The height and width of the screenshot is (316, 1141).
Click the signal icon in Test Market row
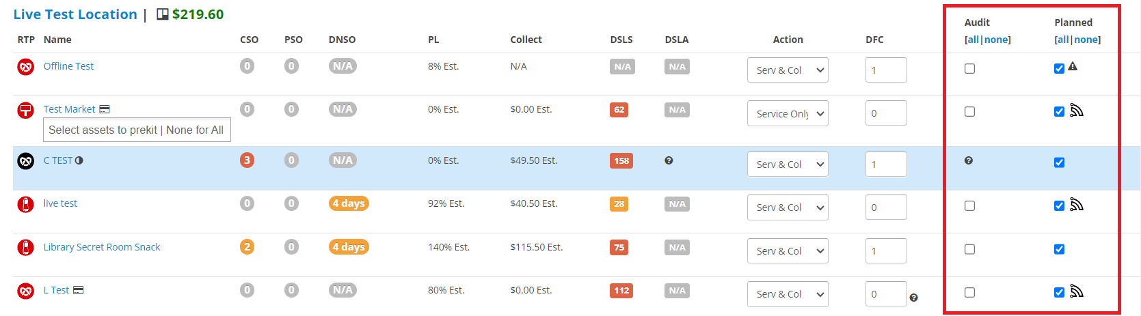pos(1077,111)
